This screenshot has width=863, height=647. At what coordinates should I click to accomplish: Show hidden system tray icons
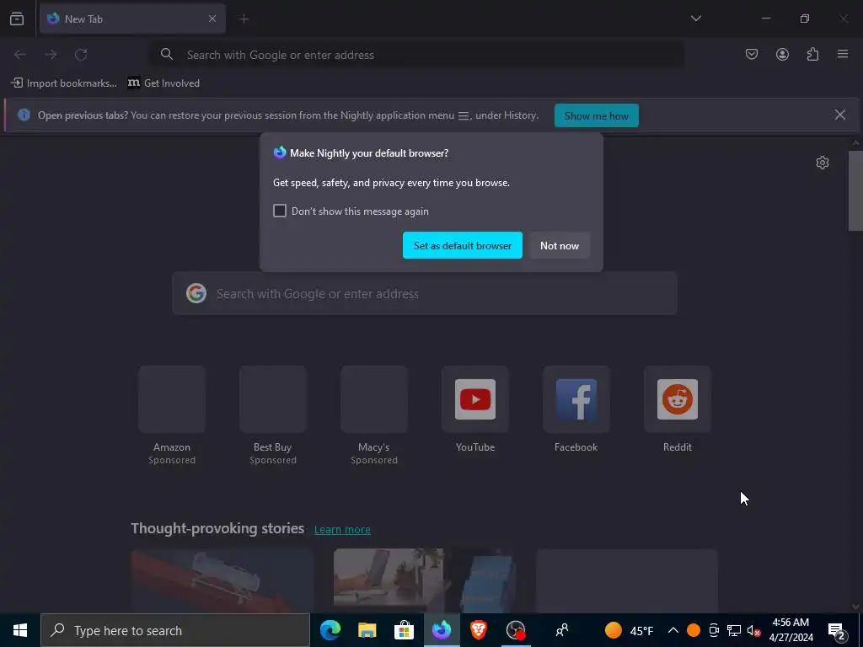click(673, 630)
